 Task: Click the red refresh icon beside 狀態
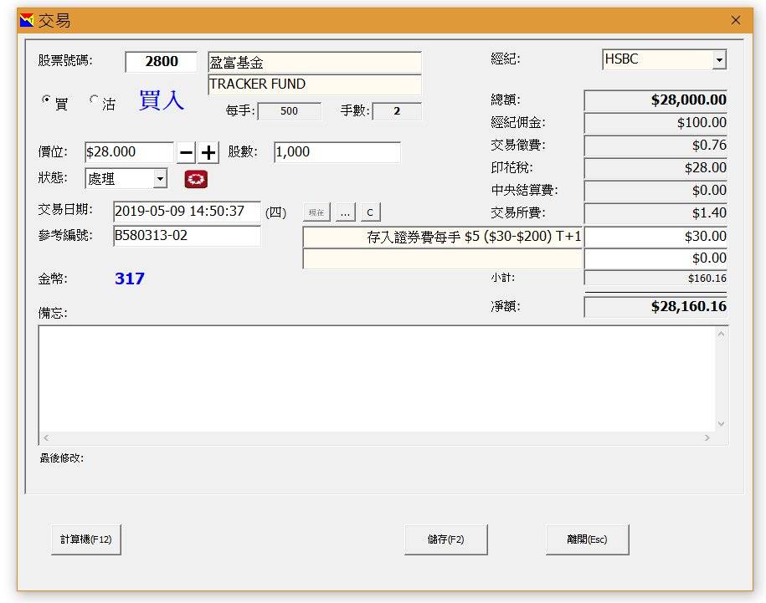click(x=196, y=179)
